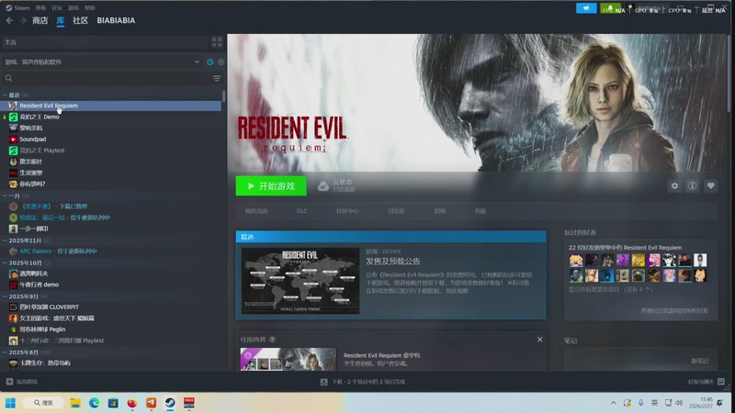The height and width of the screenshot is (413, 735).
Task: Open the Steam menu
Action: [x=17, y=8]
